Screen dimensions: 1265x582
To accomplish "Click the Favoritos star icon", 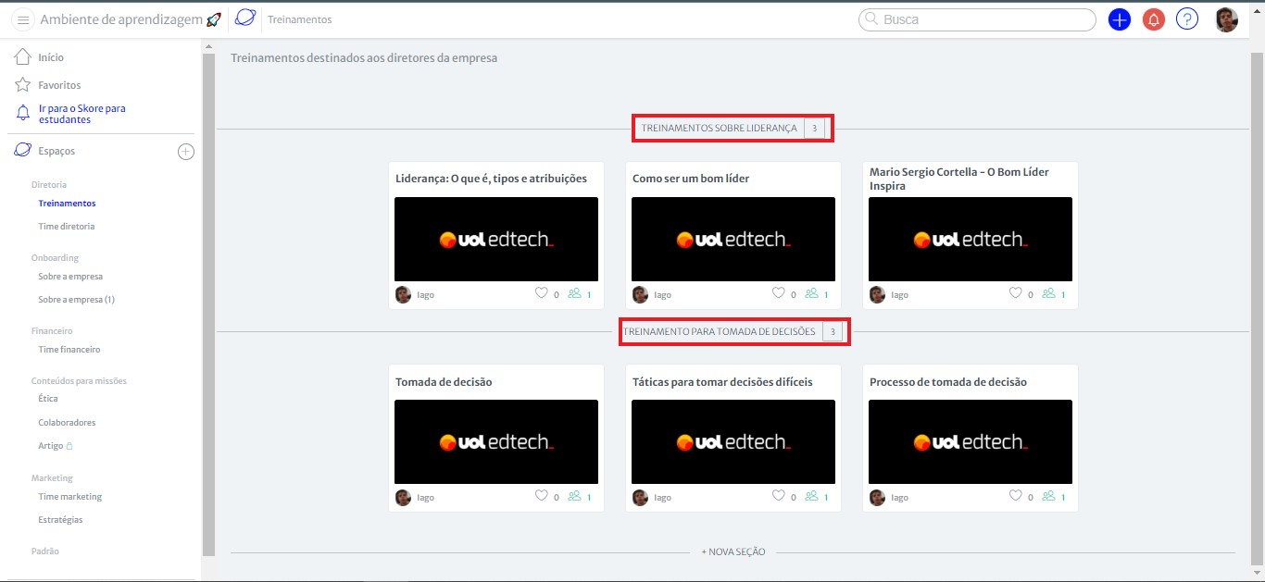I will 23,85.
